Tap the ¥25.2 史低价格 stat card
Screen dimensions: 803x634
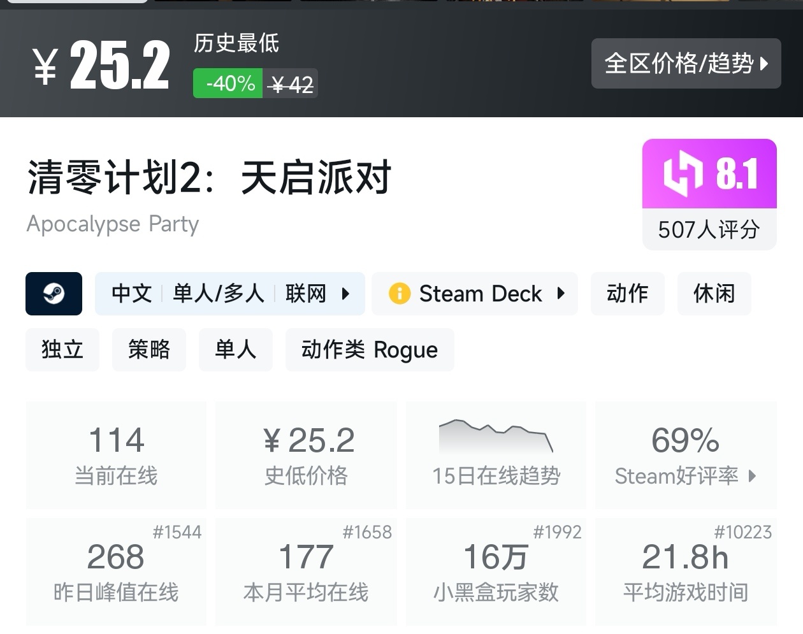point(307,455)
